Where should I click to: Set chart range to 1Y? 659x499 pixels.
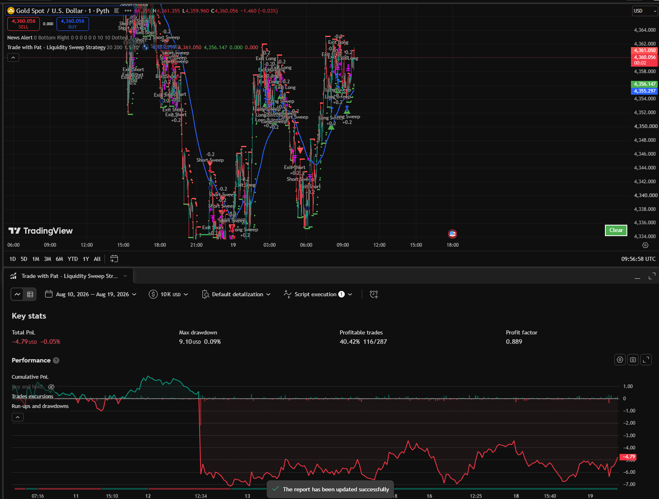pos(86,259)
